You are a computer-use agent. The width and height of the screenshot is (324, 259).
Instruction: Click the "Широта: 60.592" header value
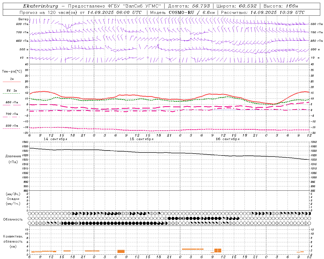237,6
